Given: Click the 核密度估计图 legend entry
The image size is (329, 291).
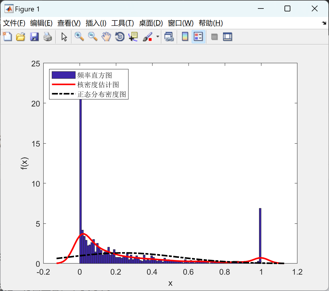Looking at the screenshot, I should tap(98, 85).
